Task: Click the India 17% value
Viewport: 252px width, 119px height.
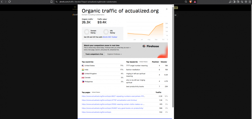Action: 122,70
